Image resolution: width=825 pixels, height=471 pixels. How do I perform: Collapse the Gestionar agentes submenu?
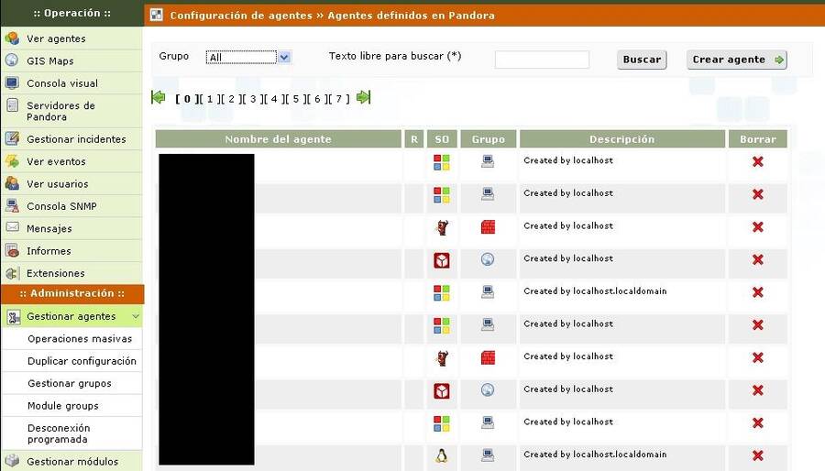coord(136,316)
